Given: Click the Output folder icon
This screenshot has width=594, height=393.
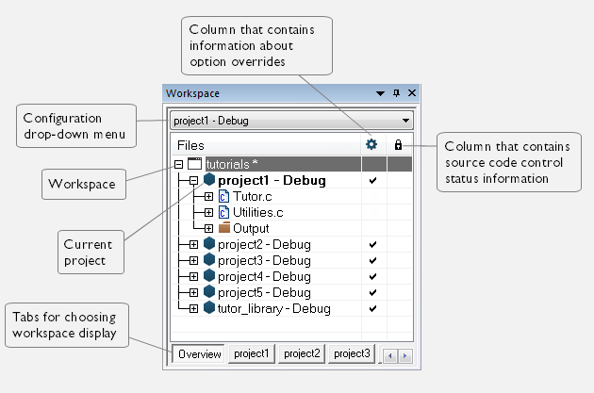Looking at the screenshot, I should (224, 228).
